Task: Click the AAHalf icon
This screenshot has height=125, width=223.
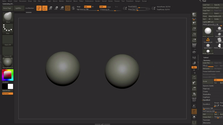Action: coord(194,40)
